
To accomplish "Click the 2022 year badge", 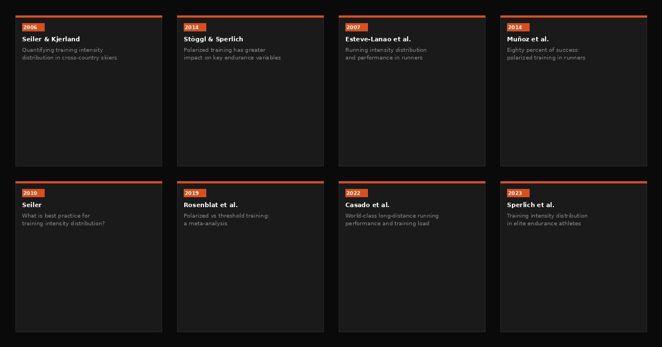I will (356, 193).
